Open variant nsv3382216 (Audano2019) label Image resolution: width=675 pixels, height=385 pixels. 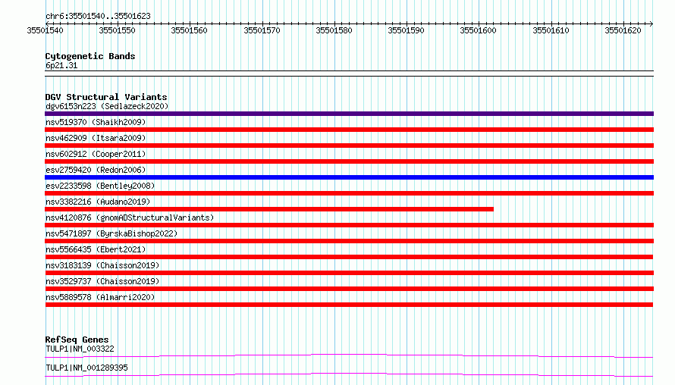point(98,202)
